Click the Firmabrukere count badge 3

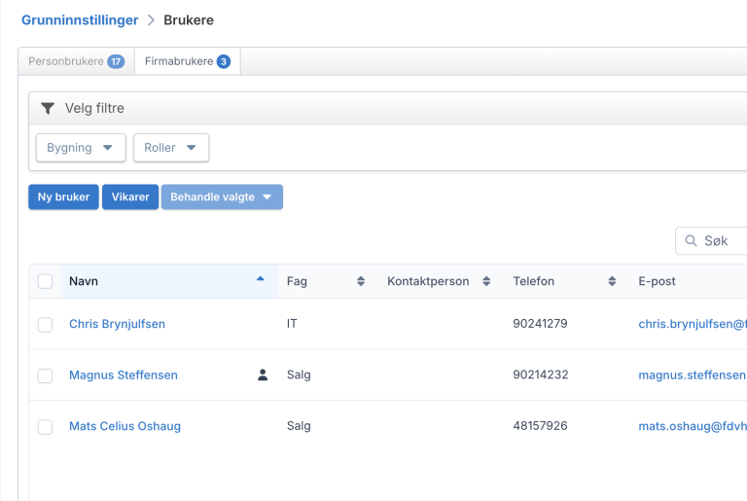[x=224, y=61]
